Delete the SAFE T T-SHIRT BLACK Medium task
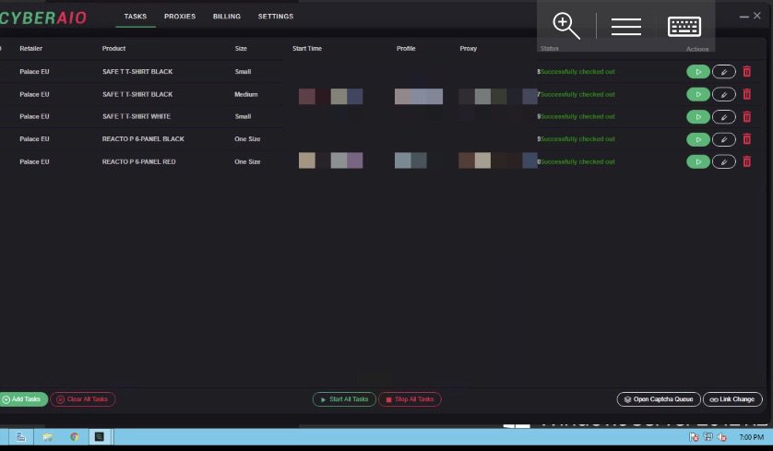The width and height of the screenshot is (773, 451). [747, 95]
